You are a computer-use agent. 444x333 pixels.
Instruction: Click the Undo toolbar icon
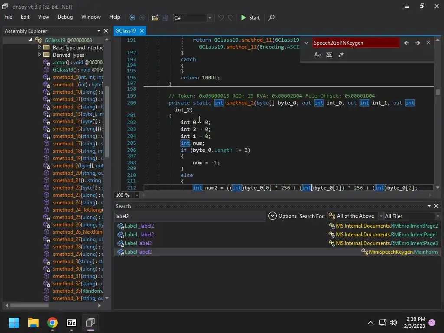(x=221, y=17)
